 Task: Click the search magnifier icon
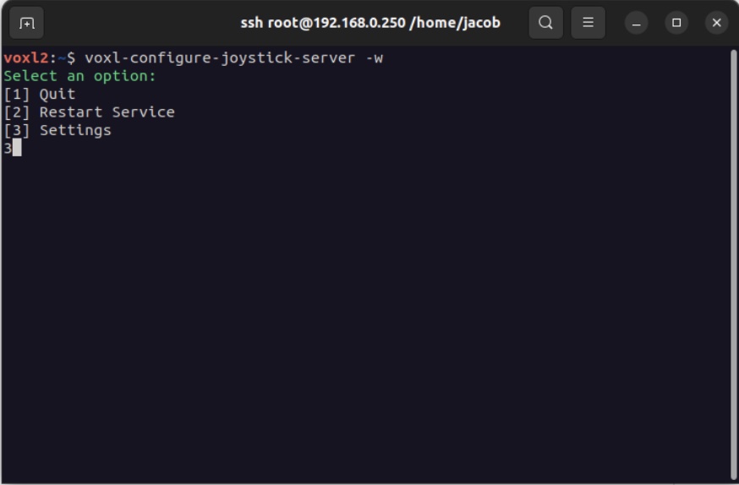[x=545, y=23]
